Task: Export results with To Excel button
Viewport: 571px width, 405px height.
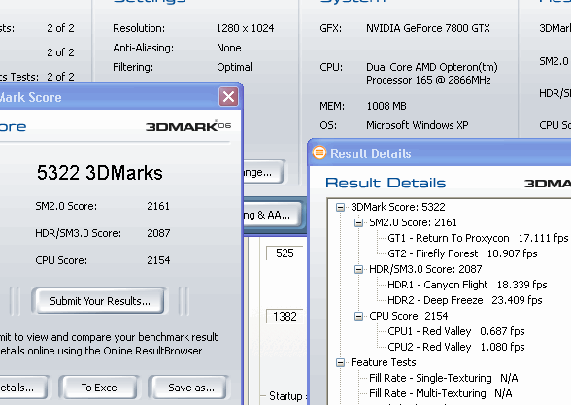Action: 100,388
